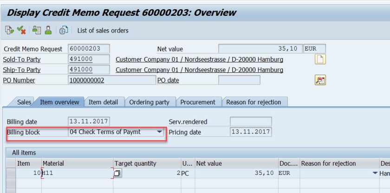Select the Item overview tab

coord(59,102)
